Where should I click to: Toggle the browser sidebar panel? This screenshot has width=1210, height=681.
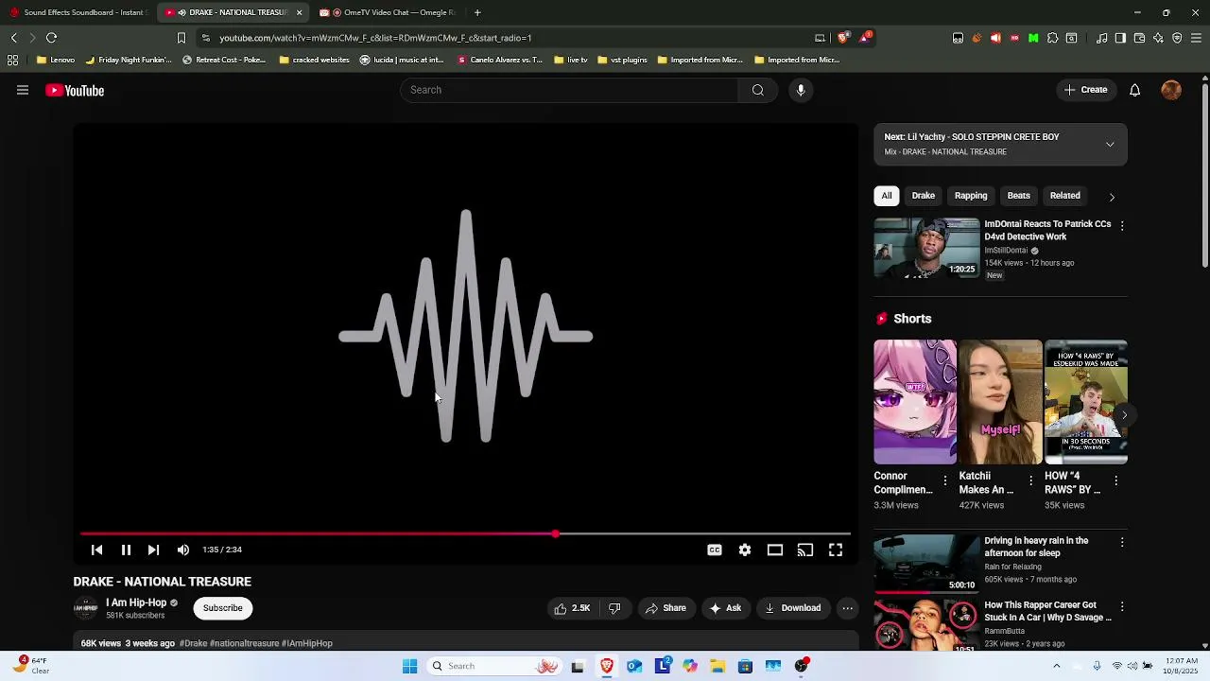click(1120, 38)
